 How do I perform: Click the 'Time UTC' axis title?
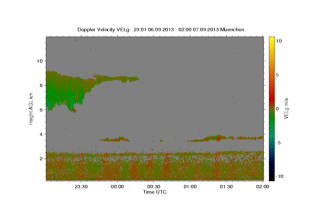coord(155,192)
